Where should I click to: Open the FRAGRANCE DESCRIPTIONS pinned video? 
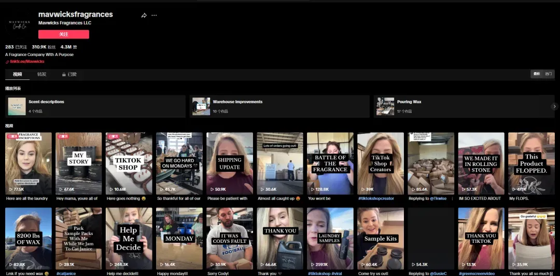[29, 163]
